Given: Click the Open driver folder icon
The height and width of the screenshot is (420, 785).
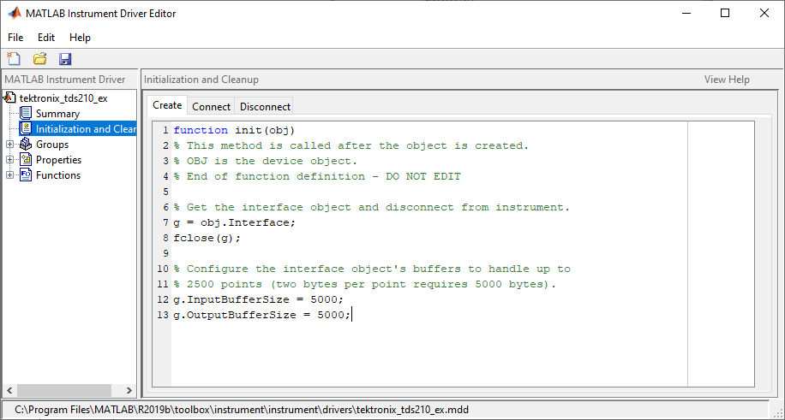Looking at the screenshot, I should pyautogui.click(x=39, y=59).
